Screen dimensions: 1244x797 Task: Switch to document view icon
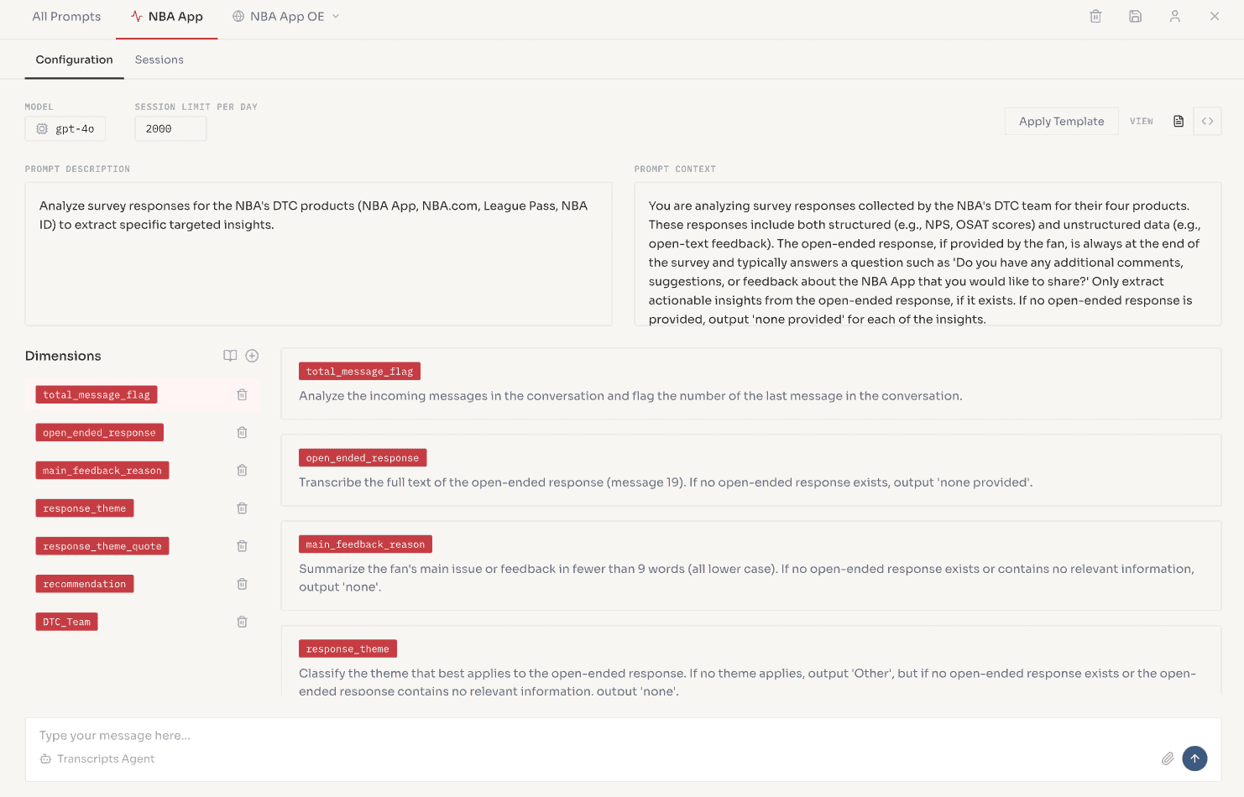1179,121
